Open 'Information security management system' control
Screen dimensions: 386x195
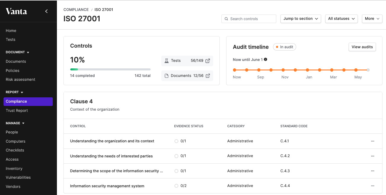107,186
